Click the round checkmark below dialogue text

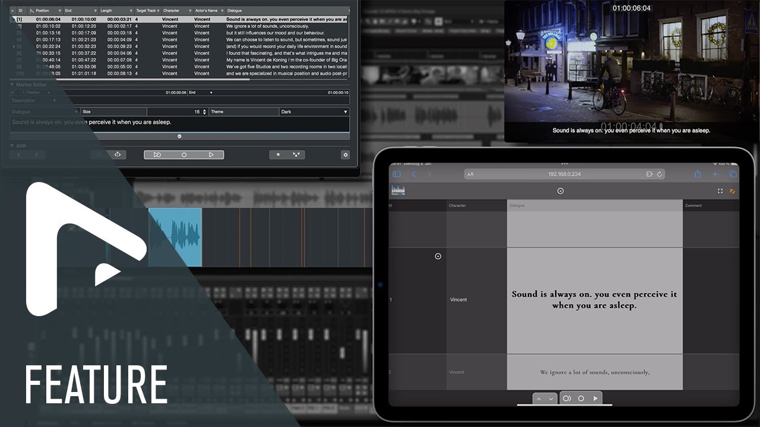(179, 136)
